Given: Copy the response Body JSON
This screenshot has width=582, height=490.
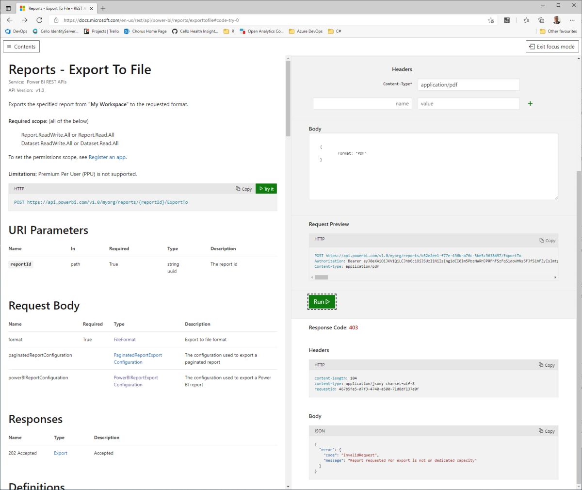Looking at the screenshot, I should tap(547, 431).
